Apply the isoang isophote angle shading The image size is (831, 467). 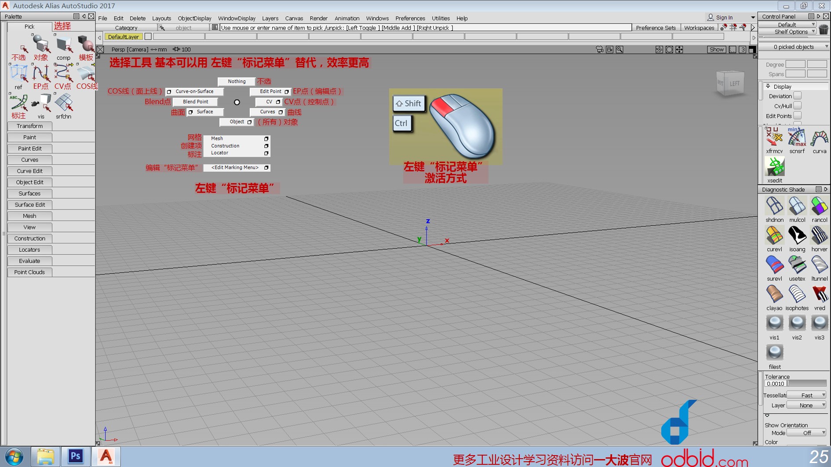click(x=797, y=235)
